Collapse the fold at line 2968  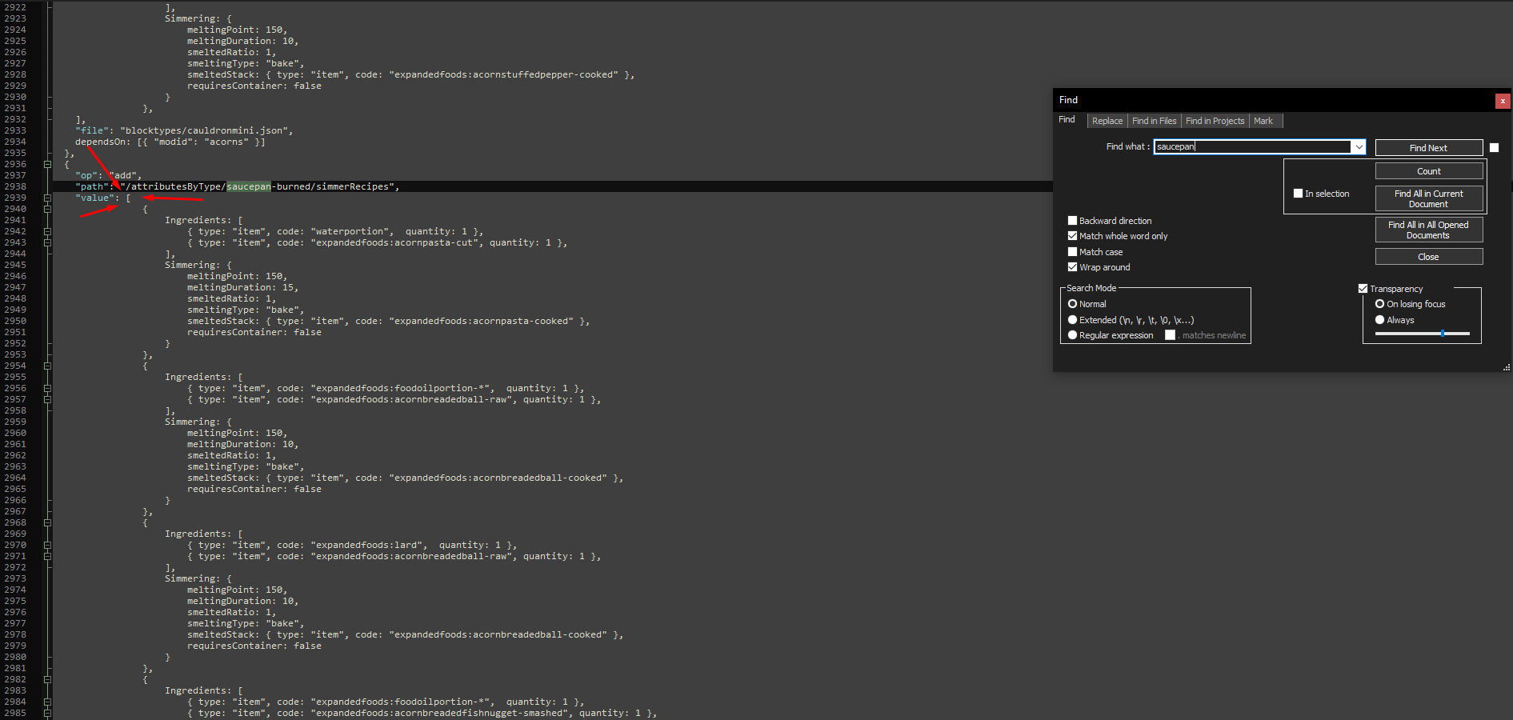(x=47, y=522)
